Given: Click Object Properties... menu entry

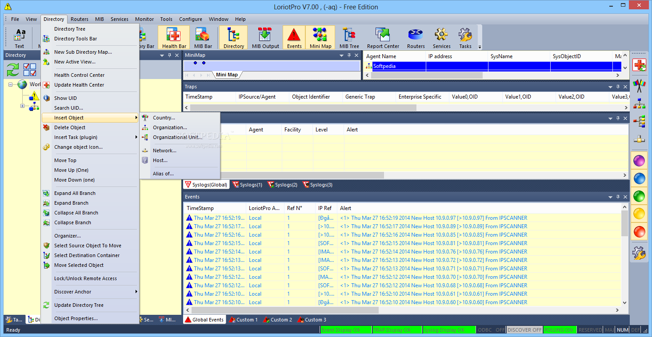Looking at the screenshot, I should coord(90,318).
